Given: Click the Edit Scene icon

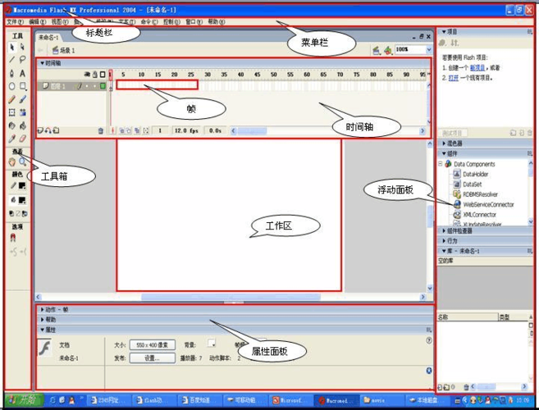Looking at the screenshot, I should (x=377, y=51).
